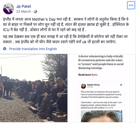Click the globe public privacy icon

tap(35, 12)
